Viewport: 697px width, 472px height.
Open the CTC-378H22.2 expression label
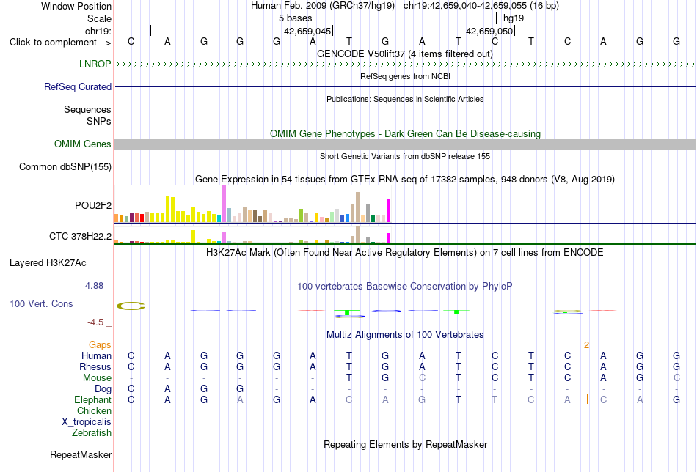81,236
